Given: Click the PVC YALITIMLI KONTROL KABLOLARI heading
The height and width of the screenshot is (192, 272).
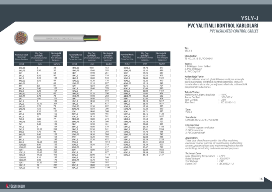Looking at the screenshot, I should (223, 25).
